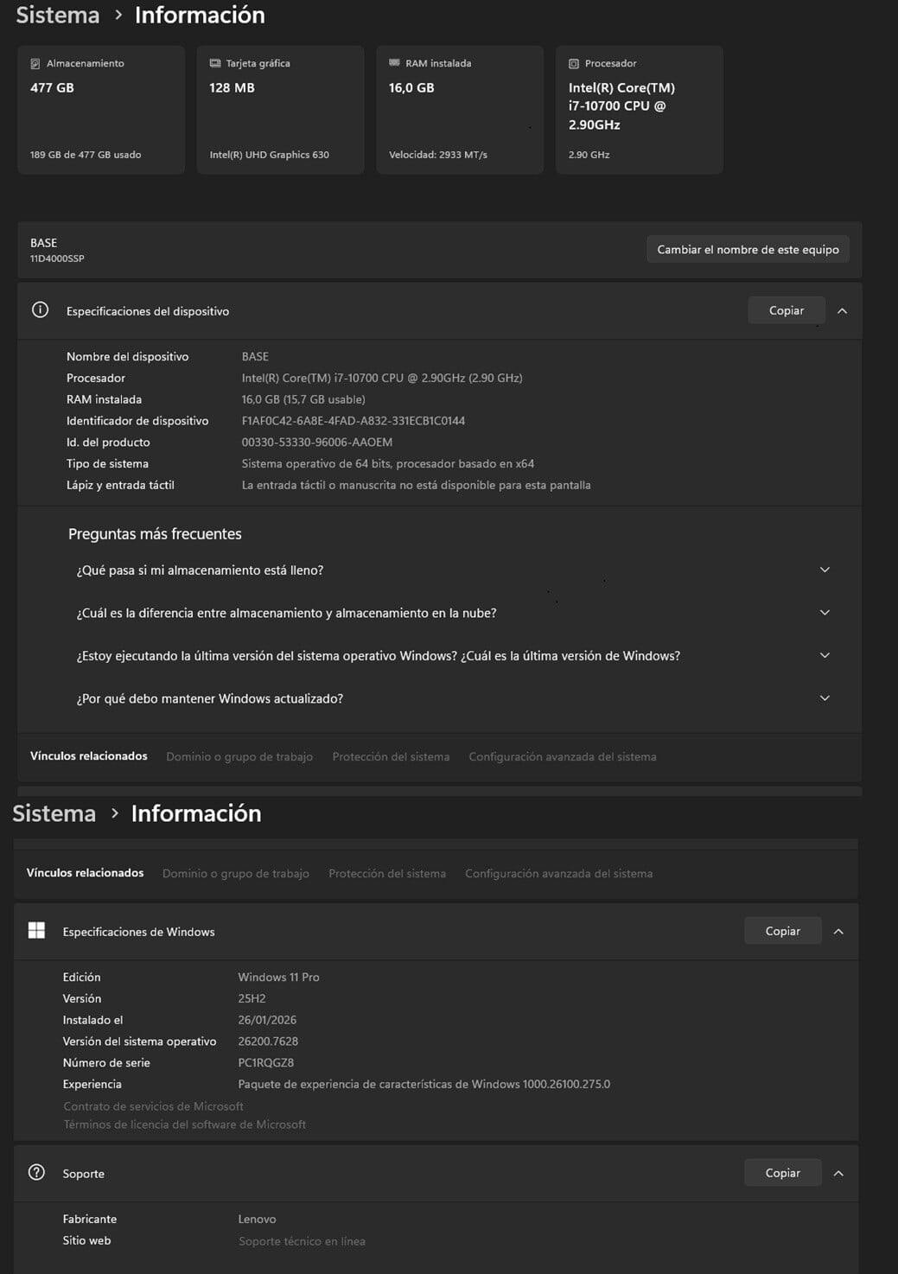Click the Procesador chip icon
The image size is (898, 1274).
click(x=574, y=64)
